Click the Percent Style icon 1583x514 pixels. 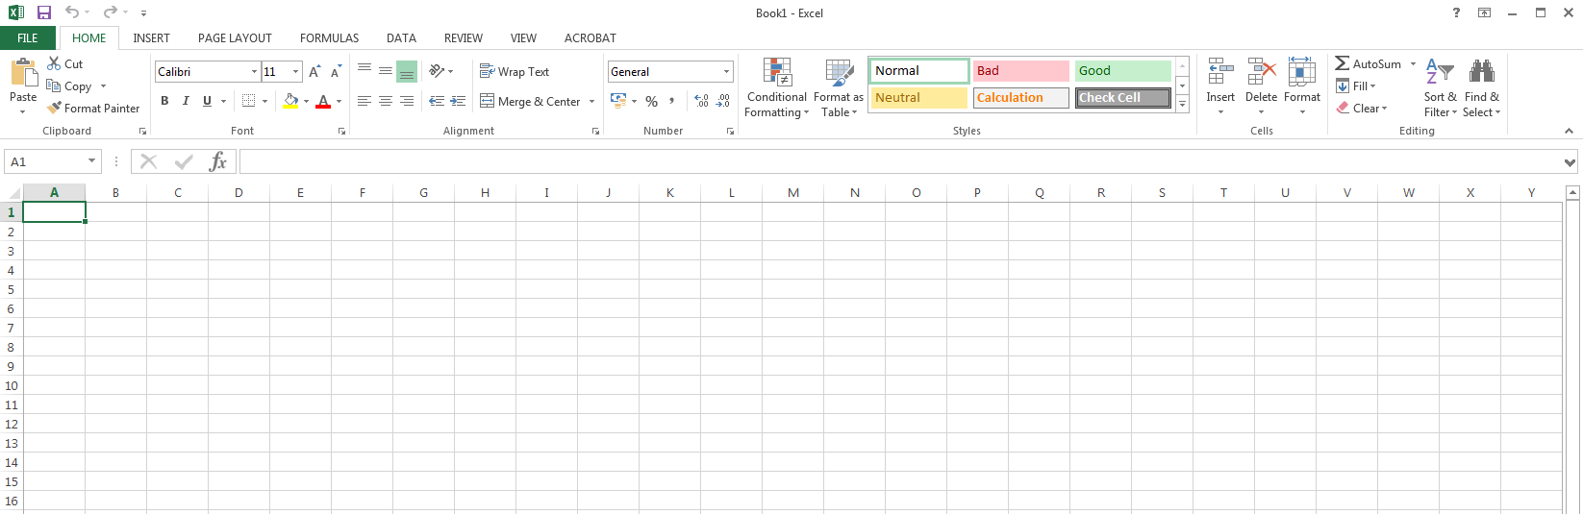tap(651, 101)
